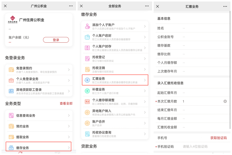Clear the 本次汇缴月数 field value
Screen dimensions: 232x155
tap(225, 101)
